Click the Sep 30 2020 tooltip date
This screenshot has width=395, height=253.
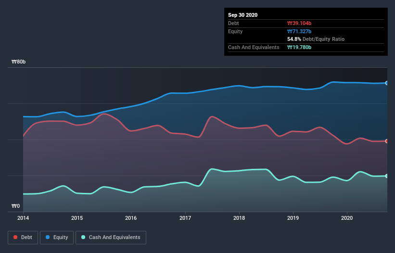[x=242, y=15]
